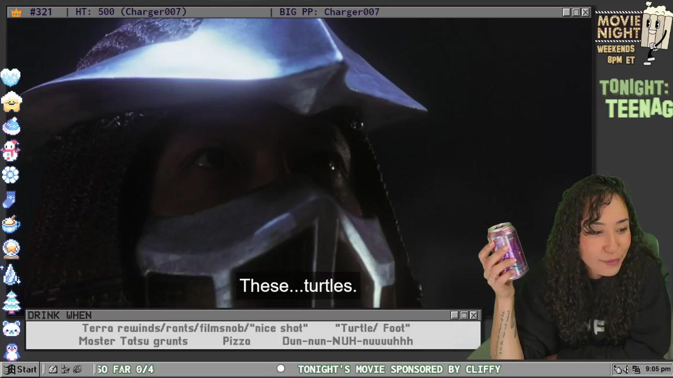Click the 'SO FAR 0/4' taskbar text

125,369
